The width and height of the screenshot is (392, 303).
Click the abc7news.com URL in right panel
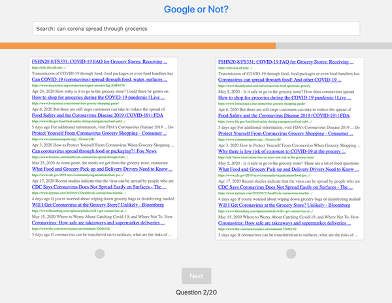[x=267, y=158]
